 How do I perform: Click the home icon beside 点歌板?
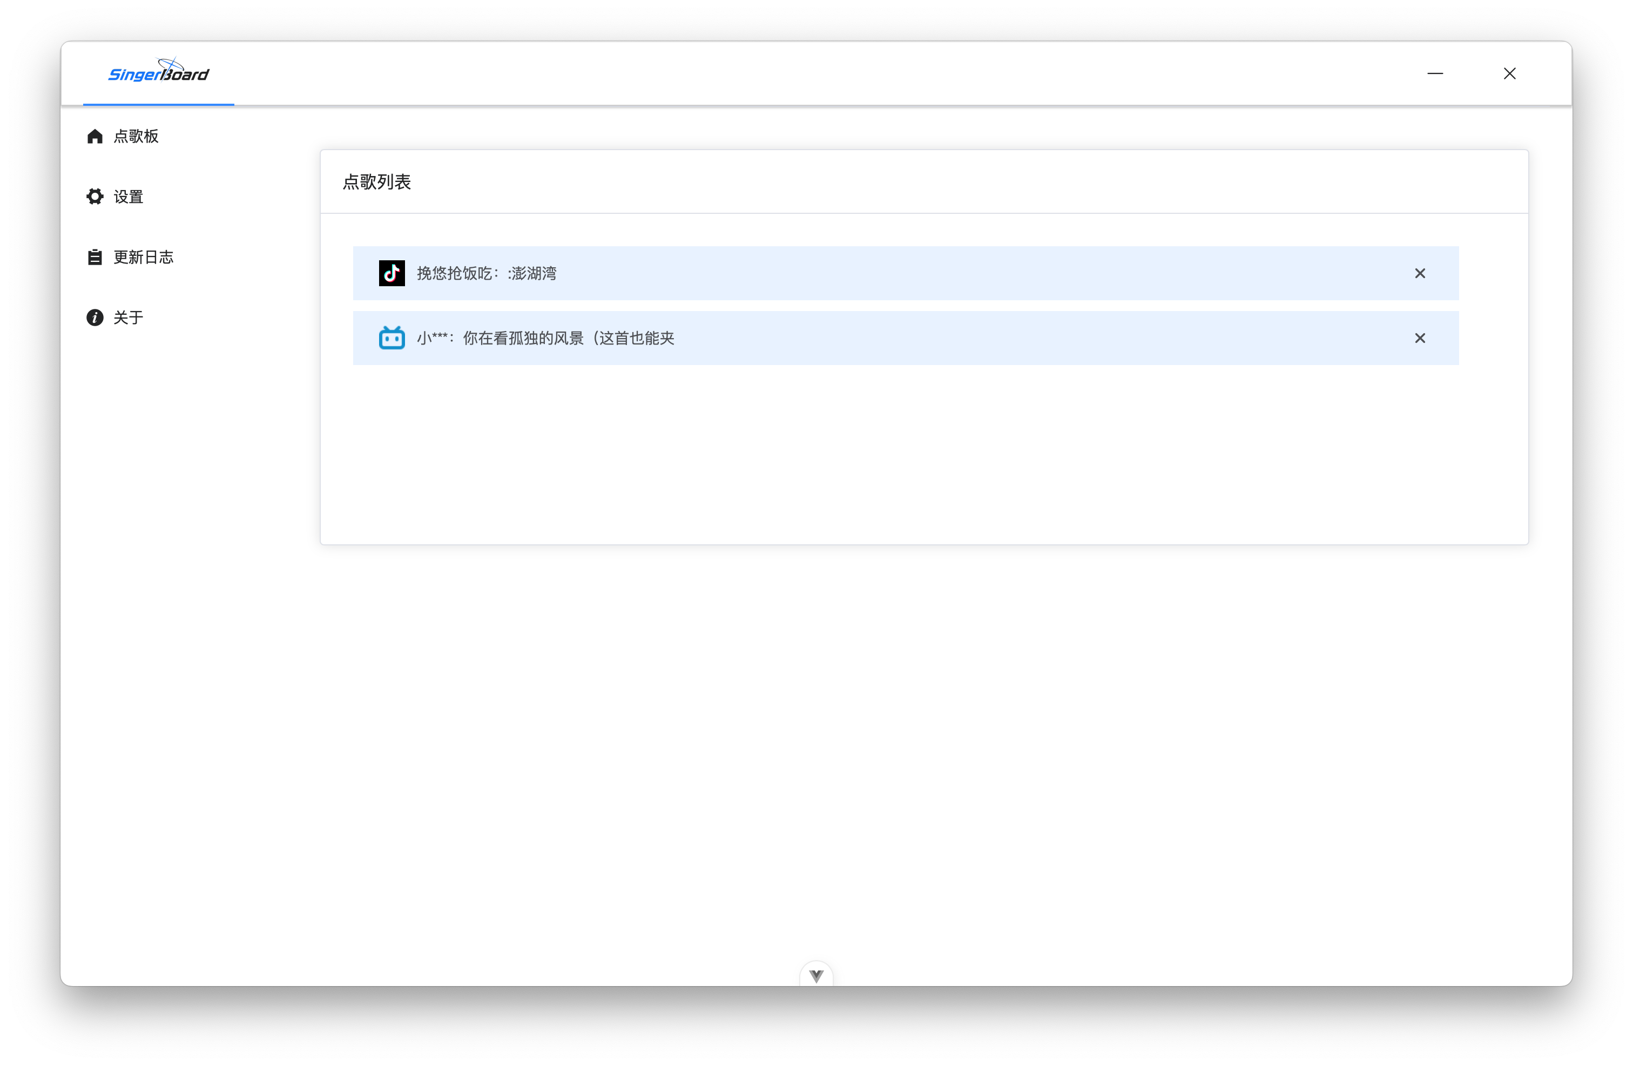(95, 137)
